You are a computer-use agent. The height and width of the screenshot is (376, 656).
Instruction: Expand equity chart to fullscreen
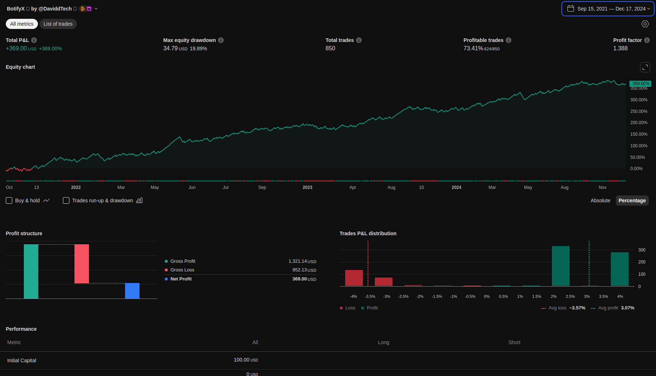pyautogui.click(x=645, y=67)
